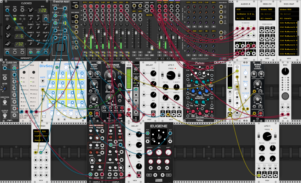Click the CLOCK input jack on Clock Div

pos(5,68)
